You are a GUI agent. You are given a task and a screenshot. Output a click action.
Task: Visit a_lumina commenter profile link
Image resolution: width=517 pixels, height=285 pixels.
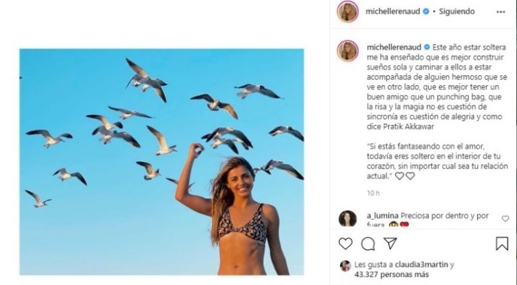coord(382,215)
